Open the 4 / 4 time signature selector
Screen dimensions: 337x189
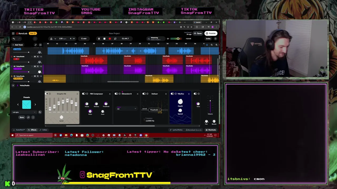point(72,39)
